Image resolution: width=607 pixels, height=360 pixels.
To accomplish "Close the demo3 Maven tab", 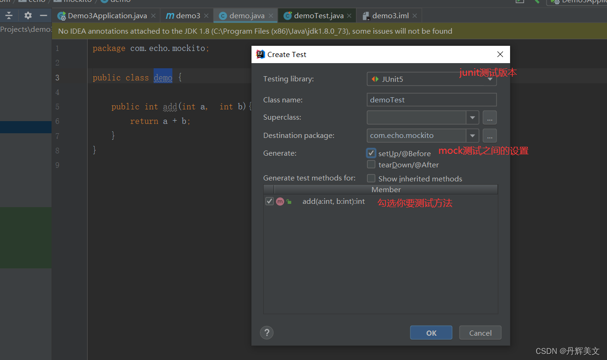I will [207, 16].
